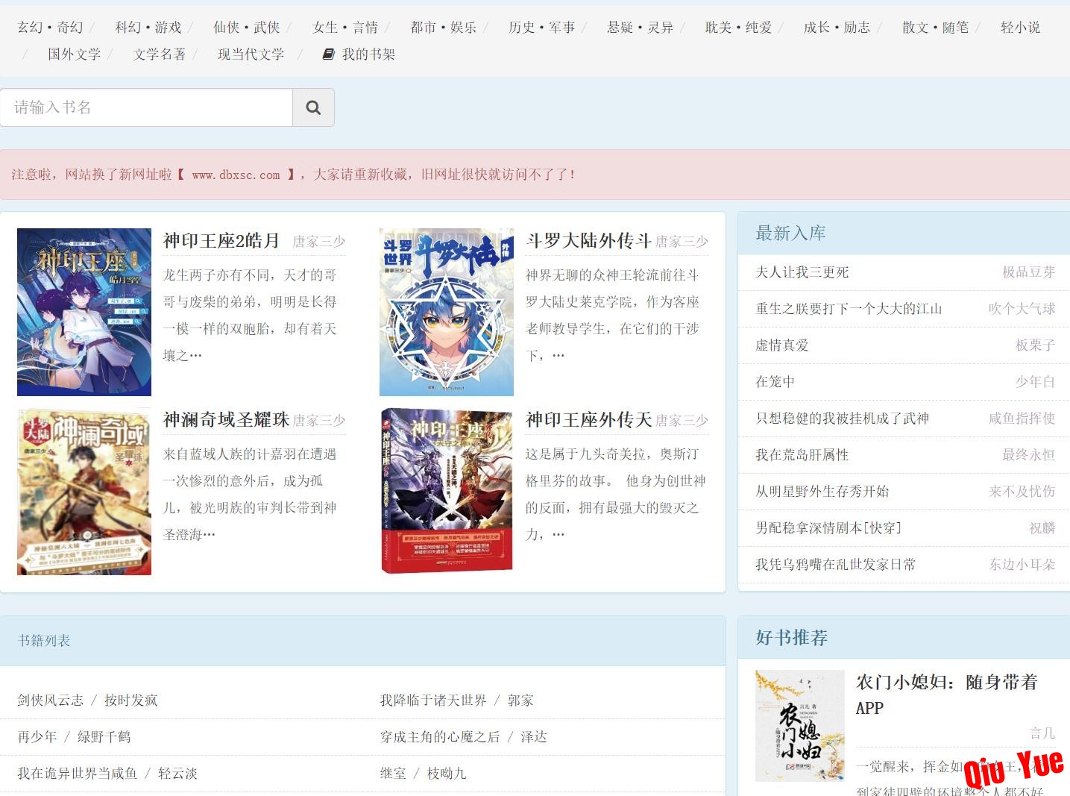The height and width of the screenshot is (796, 1070).
Task: Select 现当代文学 category
Action: click(251, 54)
